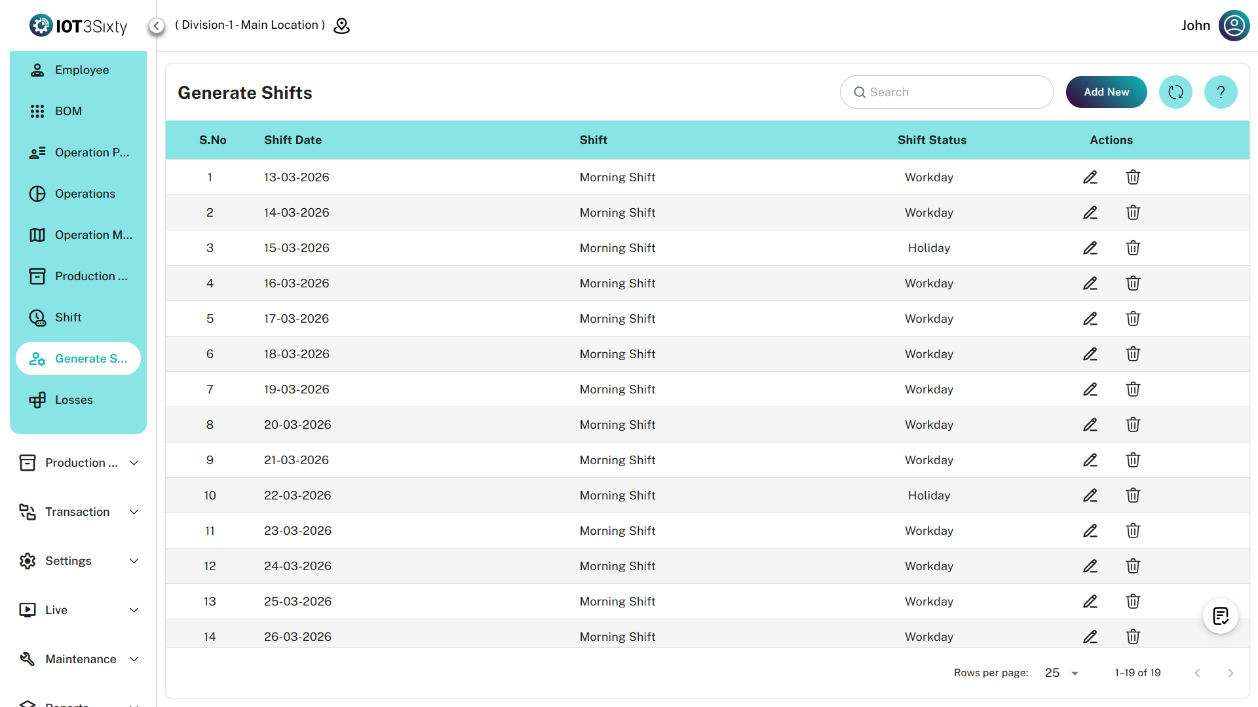
Task: Go to next page of results
Action: point(1230,673)
